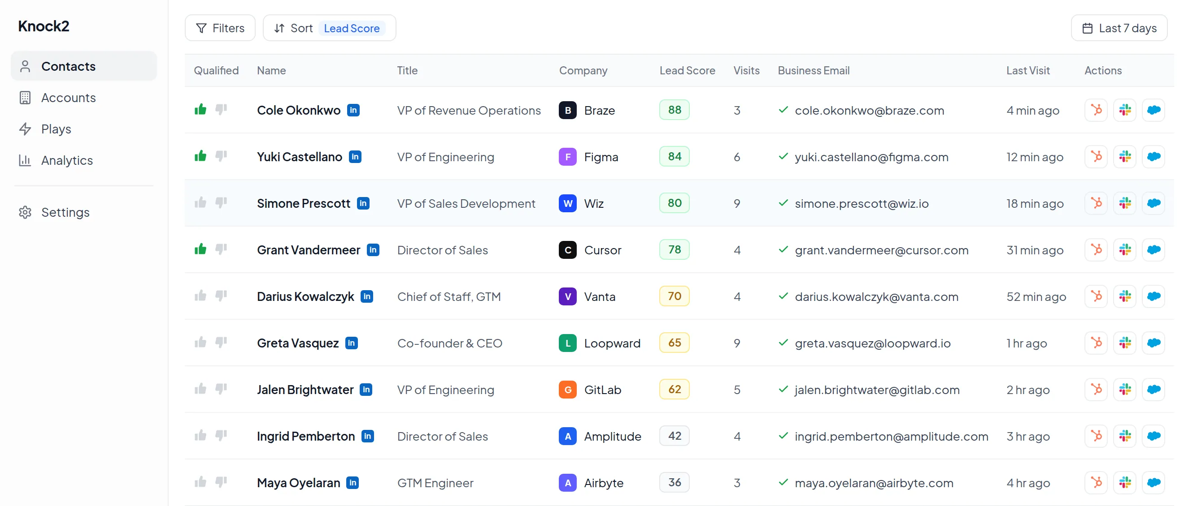This screenshot has height=506, width=1184.
Task: Thumbs up Ingrid Pemberton
Action: [200, 435]
